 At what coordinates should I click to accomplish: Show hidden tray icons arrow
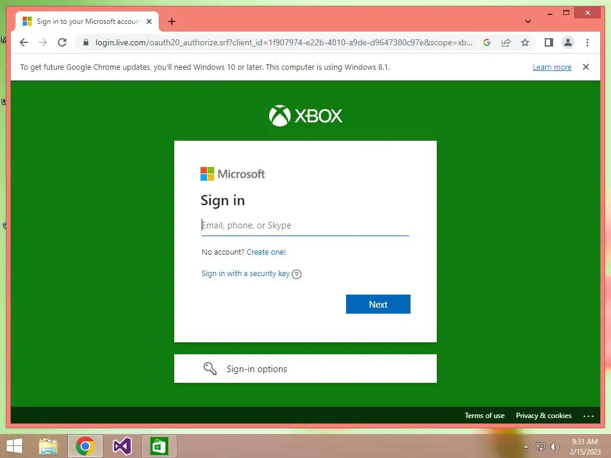tap(526, 447)
